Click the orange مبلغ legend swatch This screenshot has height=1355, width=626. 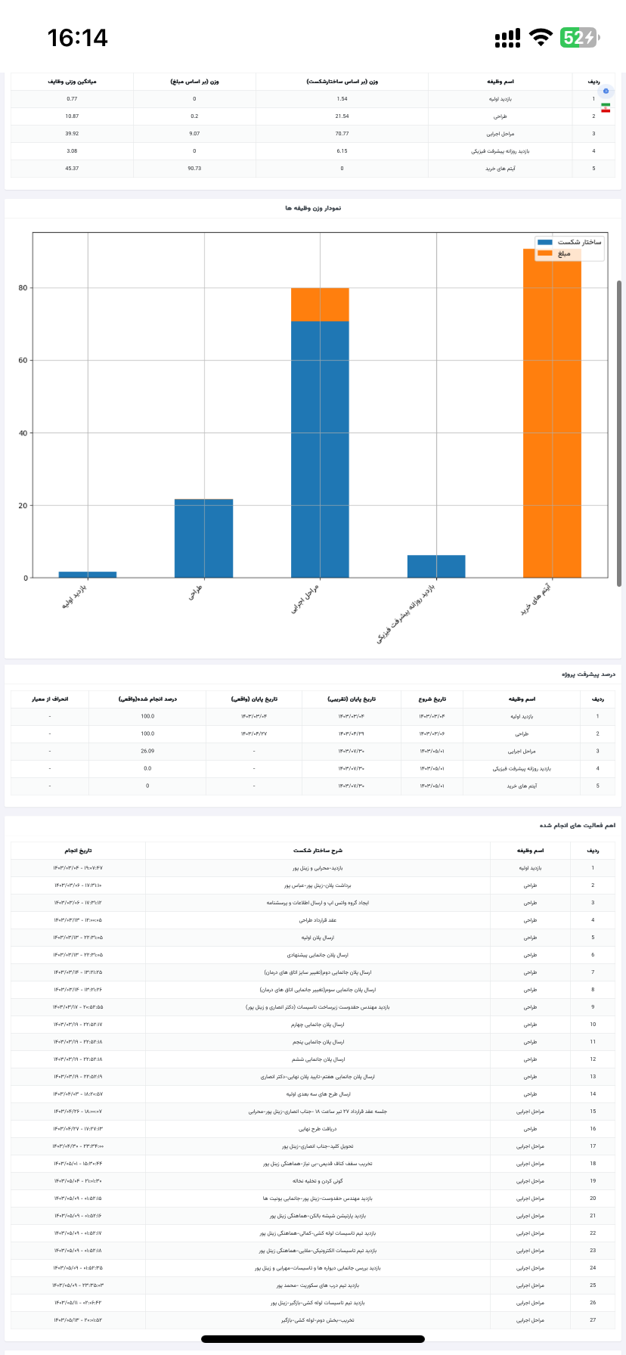coord(546,254)
